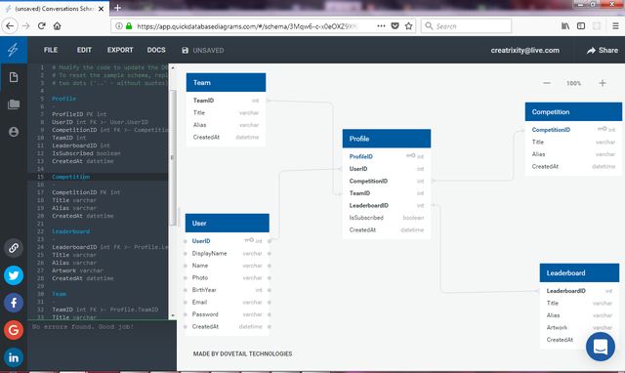
Task: Open the Firefox hamburger menu
Action: (x=615, y=26)
